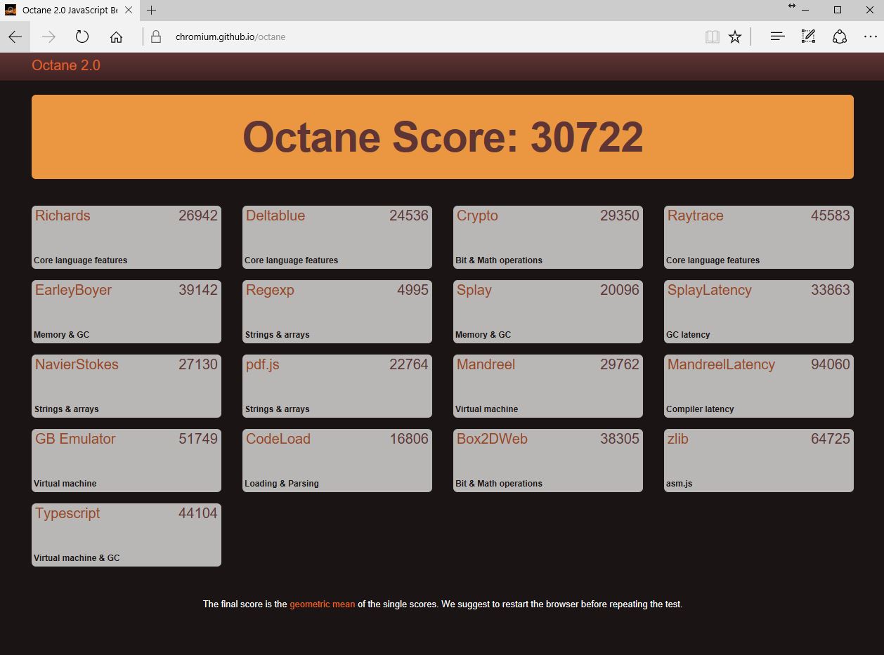884x655 pixels.
Task: Open the Raytrace benchmark link
Action: 695,216
